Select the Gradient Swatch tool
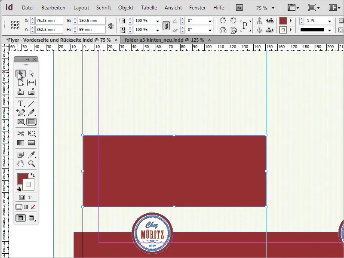344x258 pixels. coord(20,143)
